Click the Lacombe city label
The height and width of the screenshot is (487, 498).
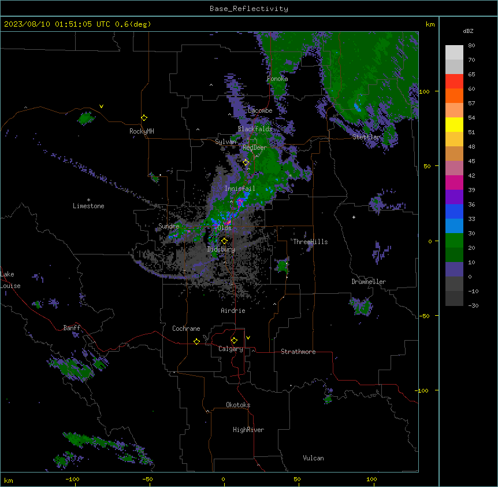pos(260,110)
